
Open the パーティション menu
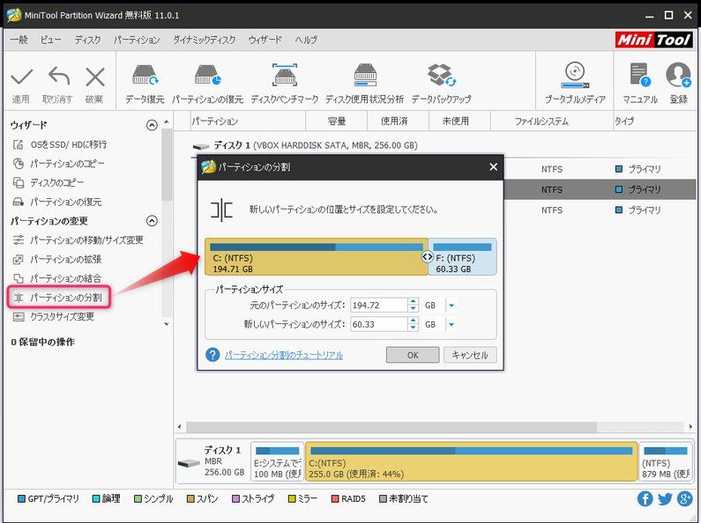(137, 40)
